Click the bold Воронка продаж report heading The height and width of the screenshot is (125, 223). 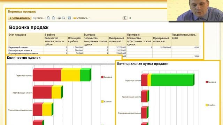point(29,27)
